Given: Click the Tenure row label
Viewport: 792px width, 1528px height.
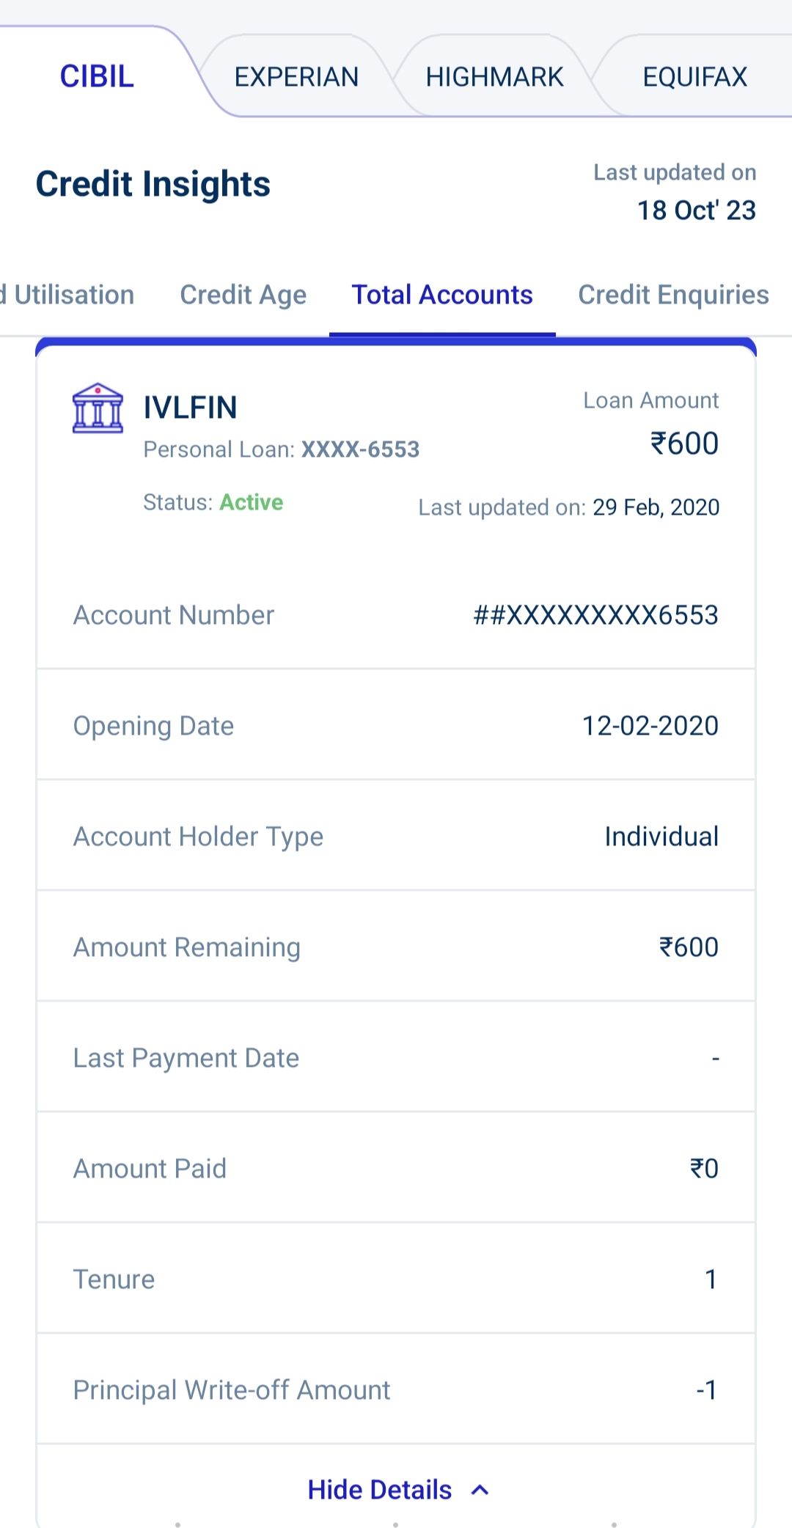Looking at the screenshot, I should pyautogui.click(x=114, y=1279).
